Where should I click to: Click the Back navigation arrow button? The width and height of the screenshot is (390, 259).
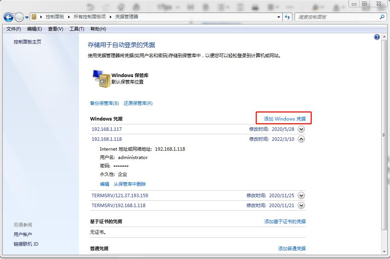click(8, 18)
